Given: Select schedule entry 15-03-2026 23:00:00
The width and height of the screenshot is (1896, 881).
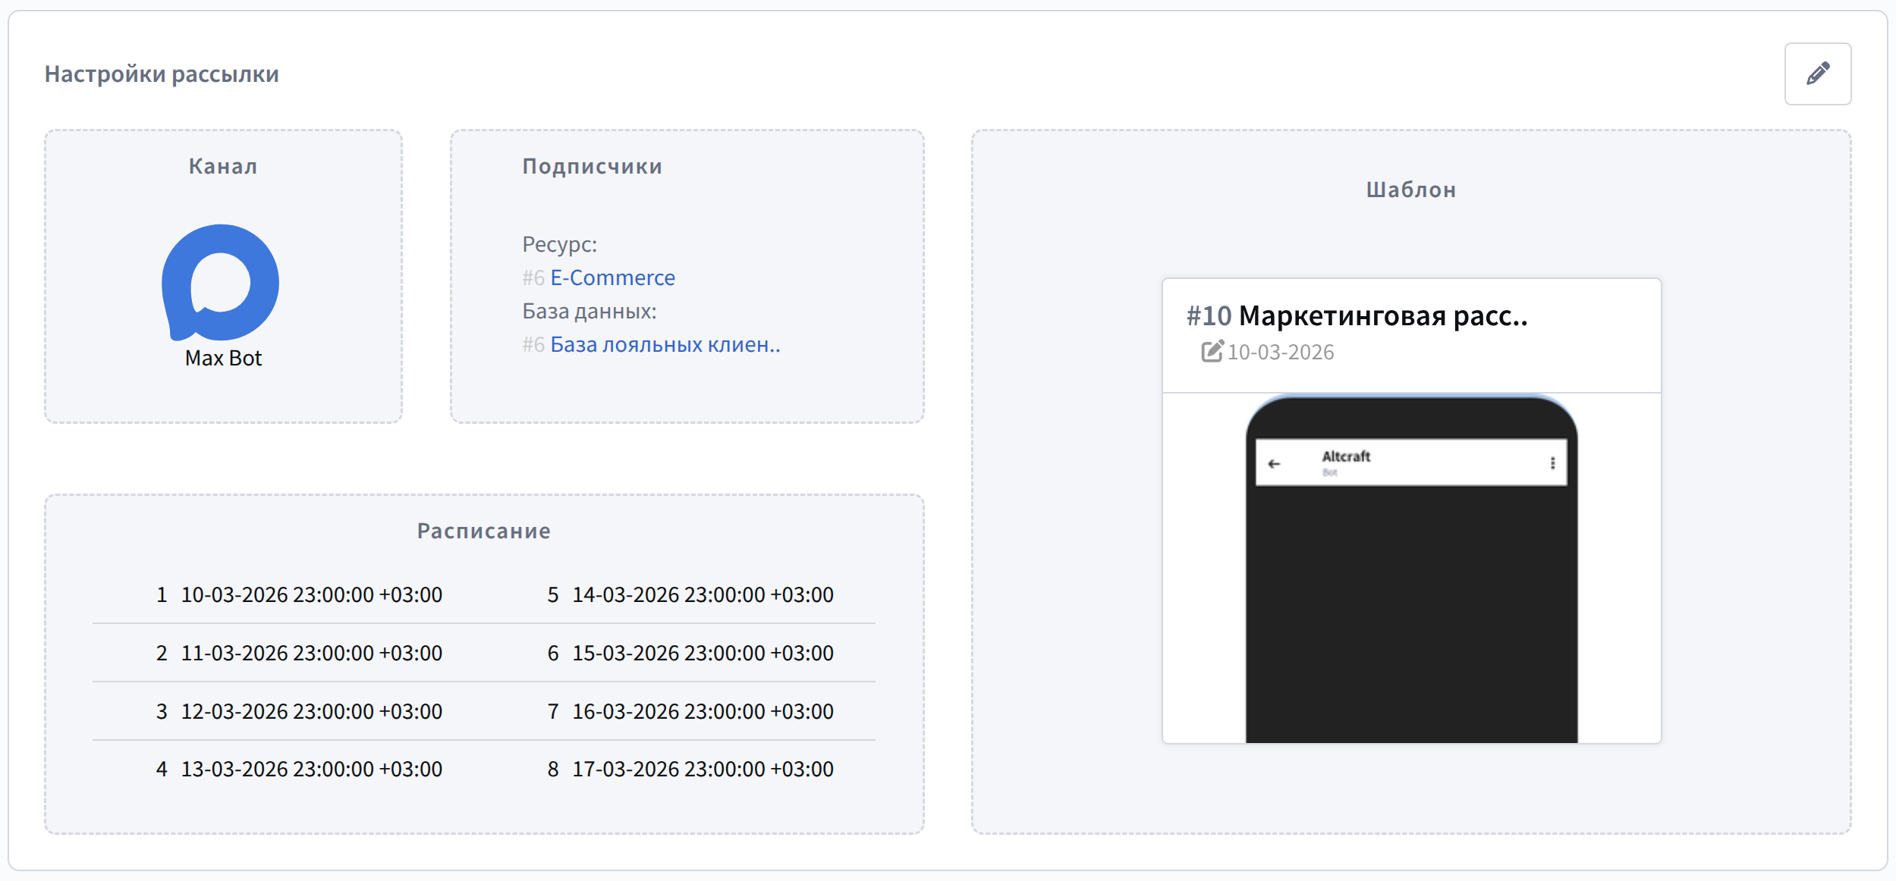Looking at the screenshot, I should [703, 653].
